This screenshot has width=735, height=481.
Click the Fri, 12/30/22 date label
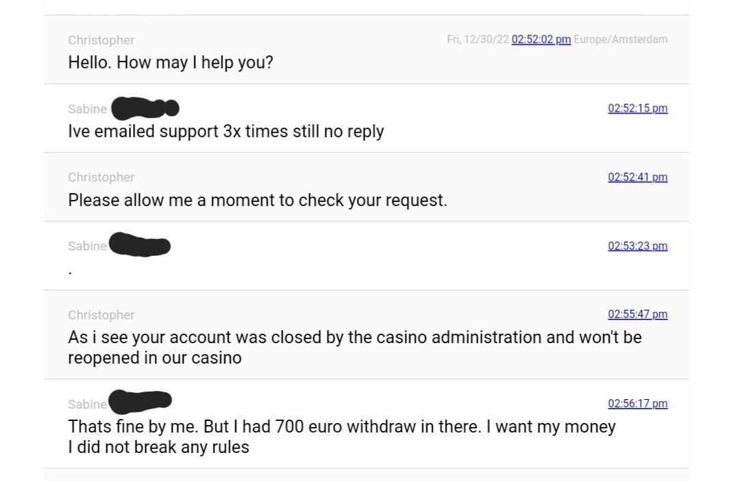[478, 40]
